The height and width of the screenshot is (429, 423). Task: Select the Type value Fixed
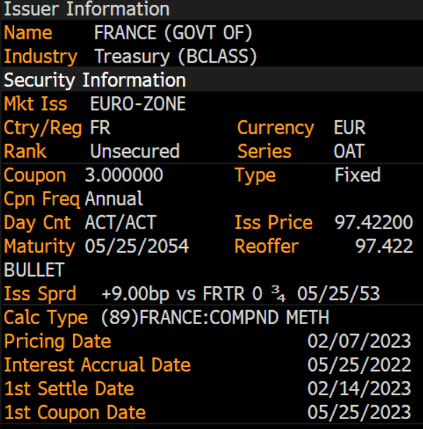[358, 175]
